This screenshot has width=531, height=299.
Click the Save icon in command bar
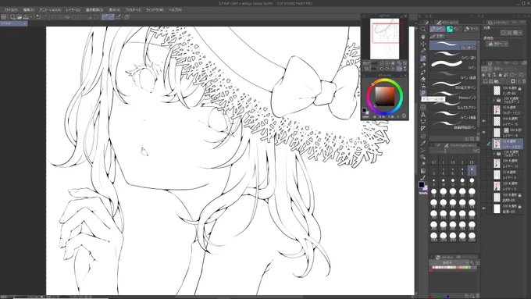click(x=26, y=17)
